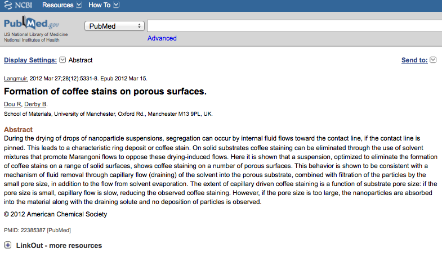Click in the PubMed search field
This screenshot has height=253, width=442.
pyautogui.click(x=294, y=26)
